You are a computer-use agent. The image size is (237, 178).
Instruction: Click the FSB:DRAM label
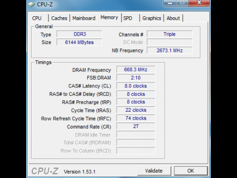[99, 78]
